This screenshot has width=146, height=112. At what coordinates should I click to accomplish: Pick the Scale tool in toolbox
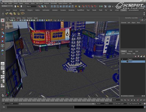(3, 41)
